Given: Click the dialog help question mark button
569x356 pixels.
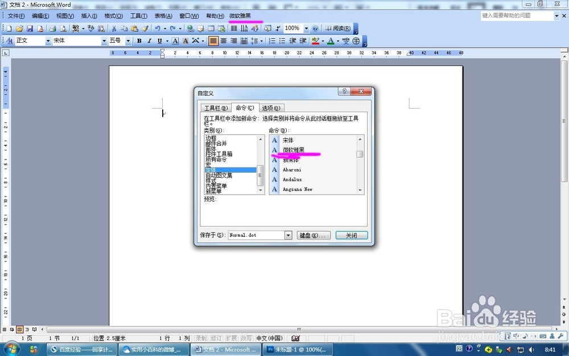Looking at the screenshot, I should (344, 91).
